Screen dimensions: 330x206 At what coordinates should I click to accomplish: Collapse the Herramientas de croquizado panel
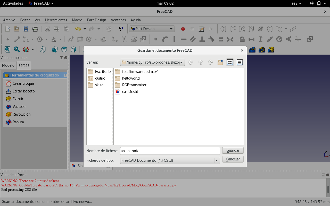66,75
